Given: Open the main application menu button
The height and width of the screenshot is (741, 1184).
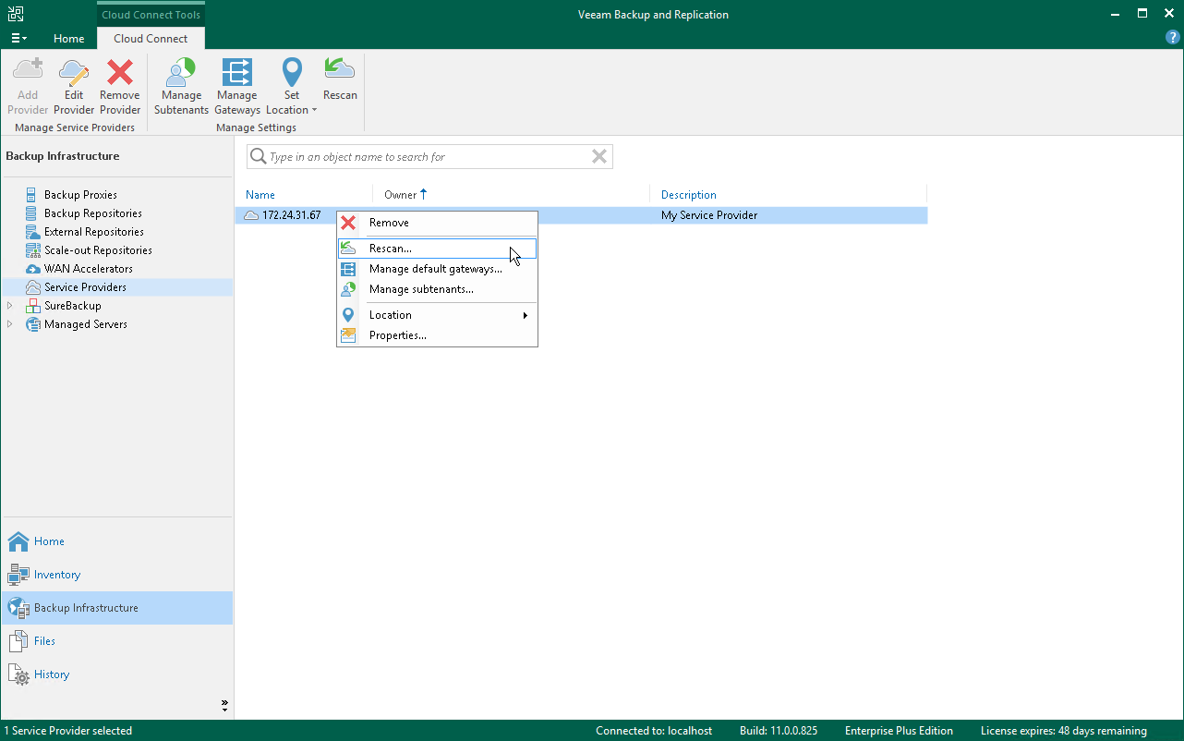Looking at the screenshot, I should (x=18, y=39).
